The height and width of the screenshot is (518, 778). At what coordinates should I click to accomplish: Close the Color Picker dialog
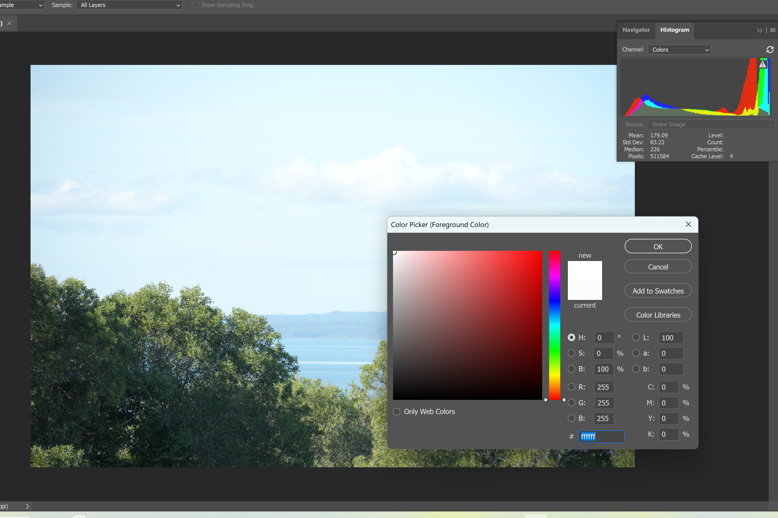tap(688, 224)
